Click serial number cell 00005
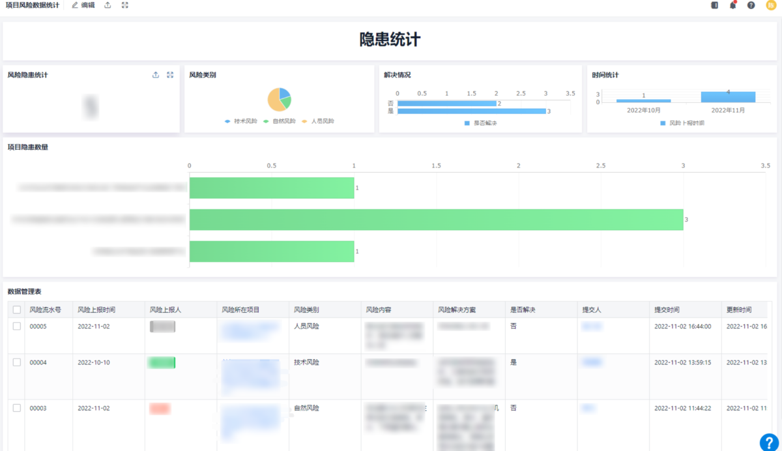Screen dimensions: 782x451 (x=38, y=327)
